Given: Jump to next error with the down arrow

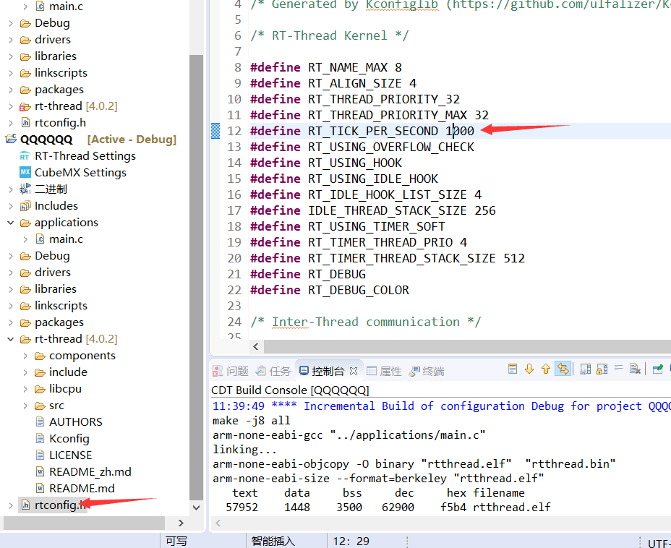Looking at the screenshot, I should (529, 369).
